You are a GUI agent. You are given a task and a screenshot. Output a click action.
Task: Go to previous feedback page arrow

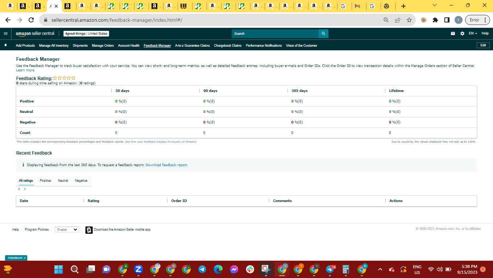coord(19,189)
